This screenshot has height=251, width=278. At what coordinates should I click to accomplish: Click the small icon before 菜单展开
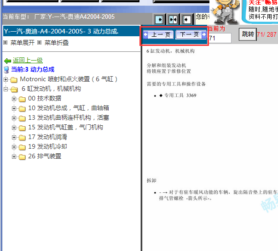point(6,42)
